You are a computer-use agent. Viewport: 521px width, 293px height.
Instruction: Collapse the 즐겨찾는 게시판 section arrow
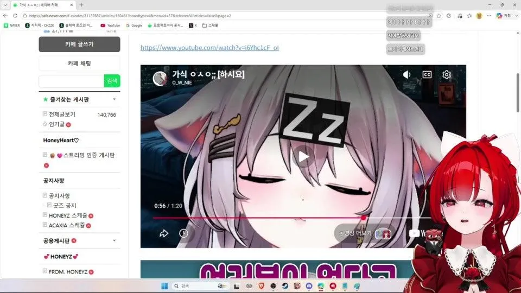coord(114,99)
